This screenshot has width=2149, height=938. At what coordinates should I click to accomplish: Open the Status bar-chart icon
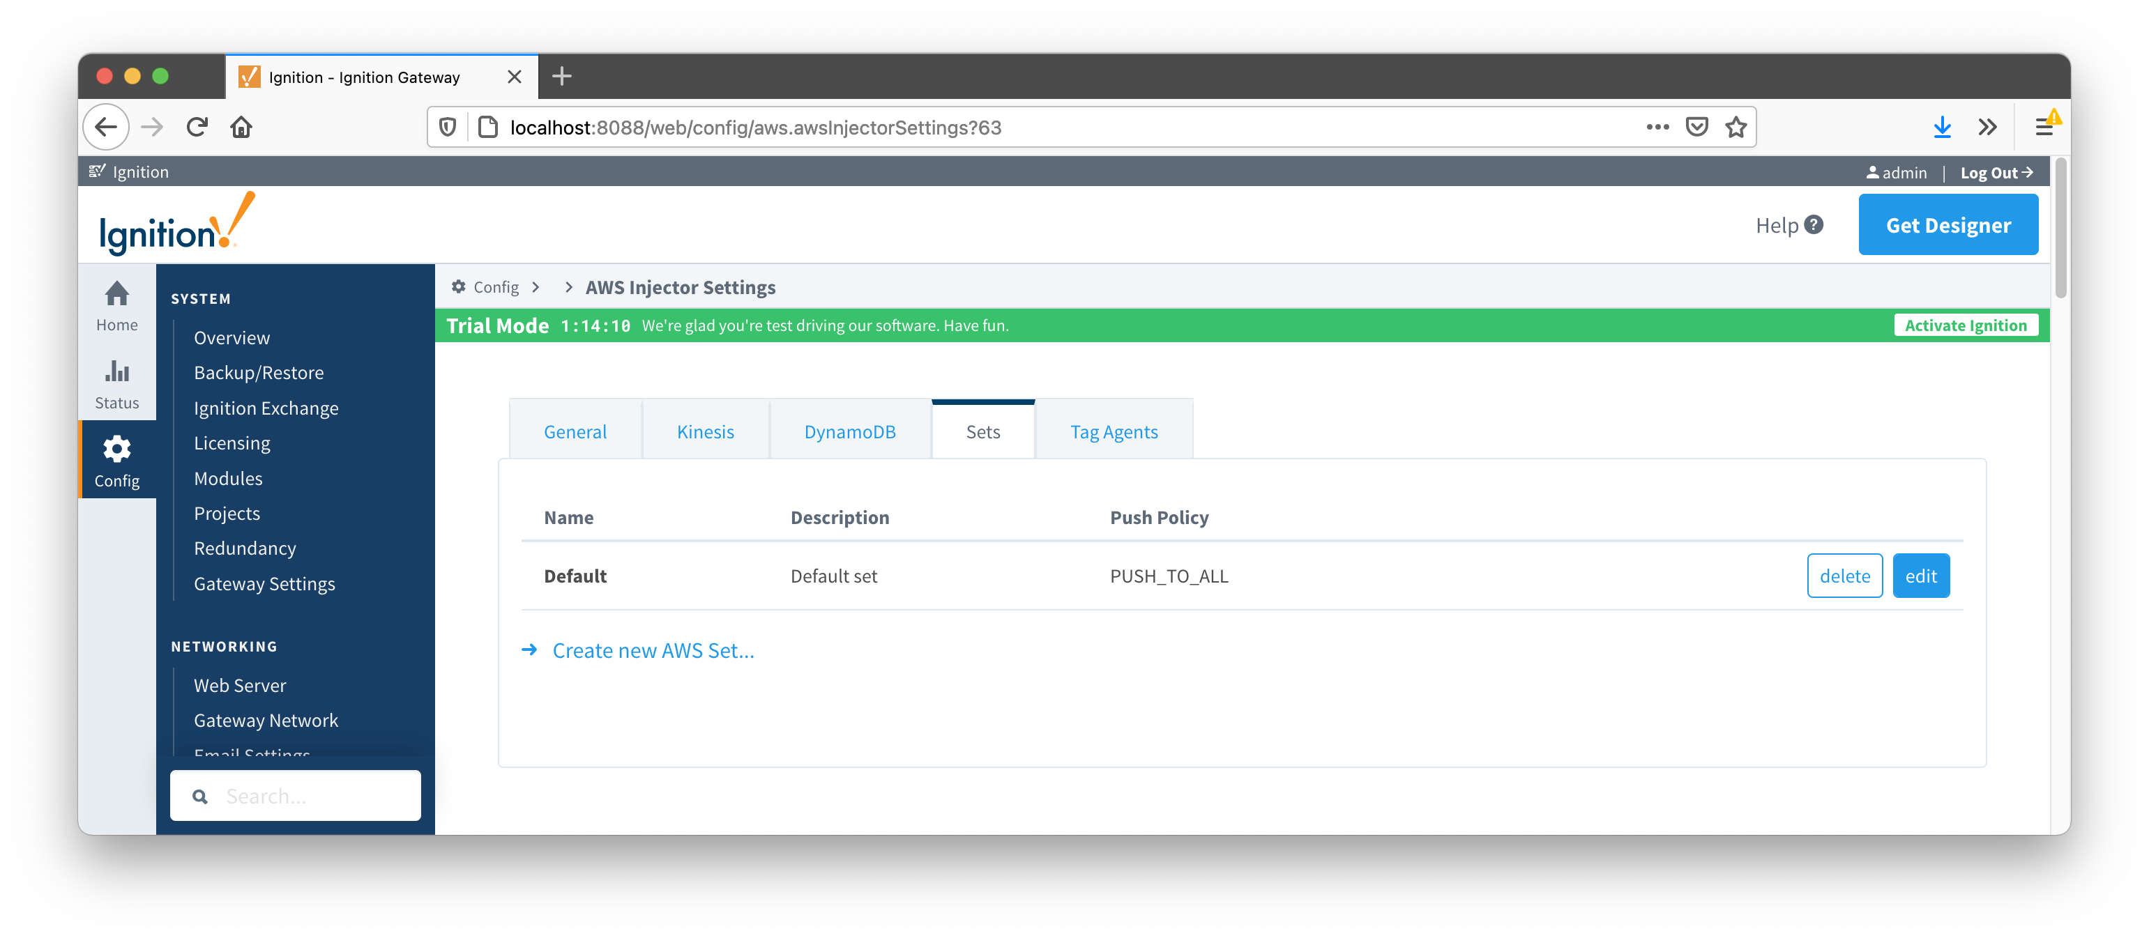[x=117, y=371]
